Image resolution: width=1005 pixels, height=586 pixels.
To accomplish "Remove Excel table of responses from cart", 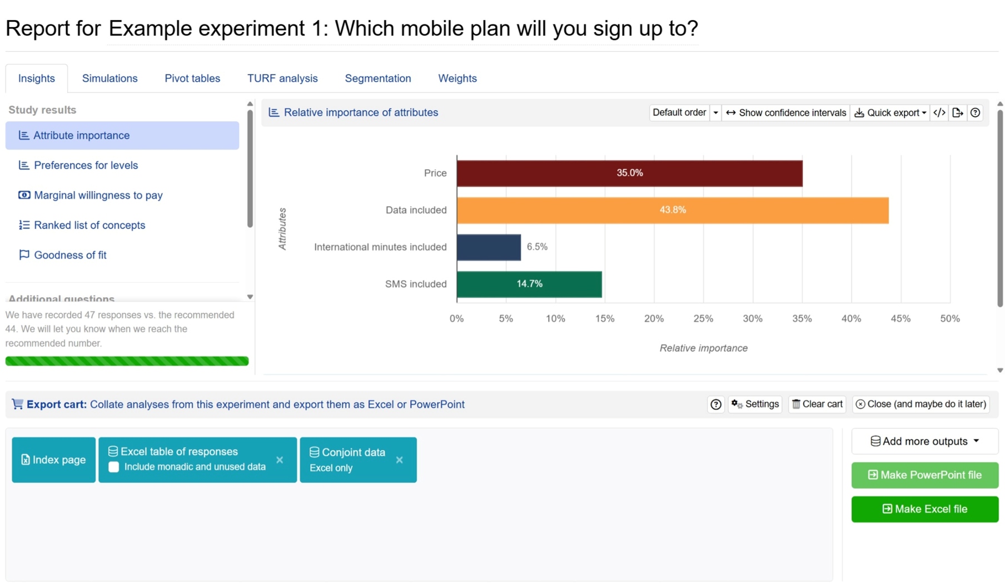I will (280, 460).
